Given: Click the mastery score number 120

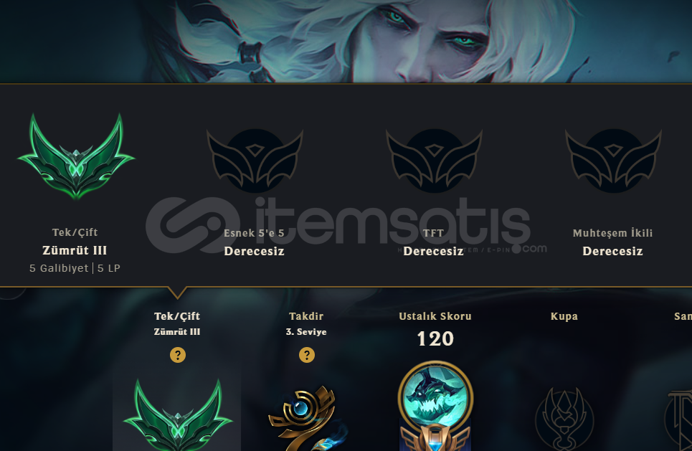Looking at the screenshot, I should click(435, 339).
